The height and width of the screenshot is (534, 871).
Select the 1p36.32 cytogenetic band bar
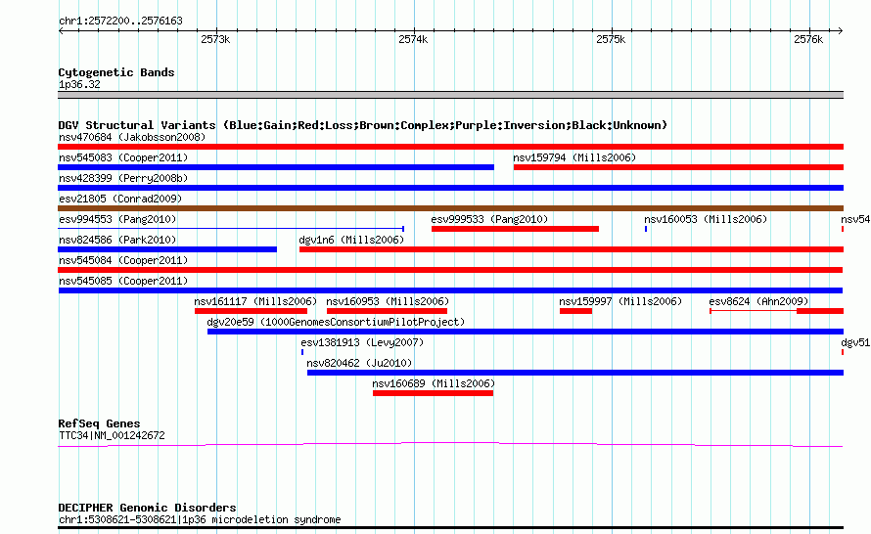450,95
